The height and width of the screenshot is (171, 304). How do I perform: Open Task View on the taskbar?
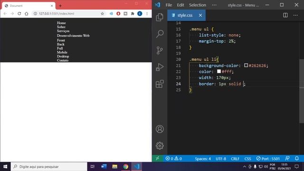(93, 167)
